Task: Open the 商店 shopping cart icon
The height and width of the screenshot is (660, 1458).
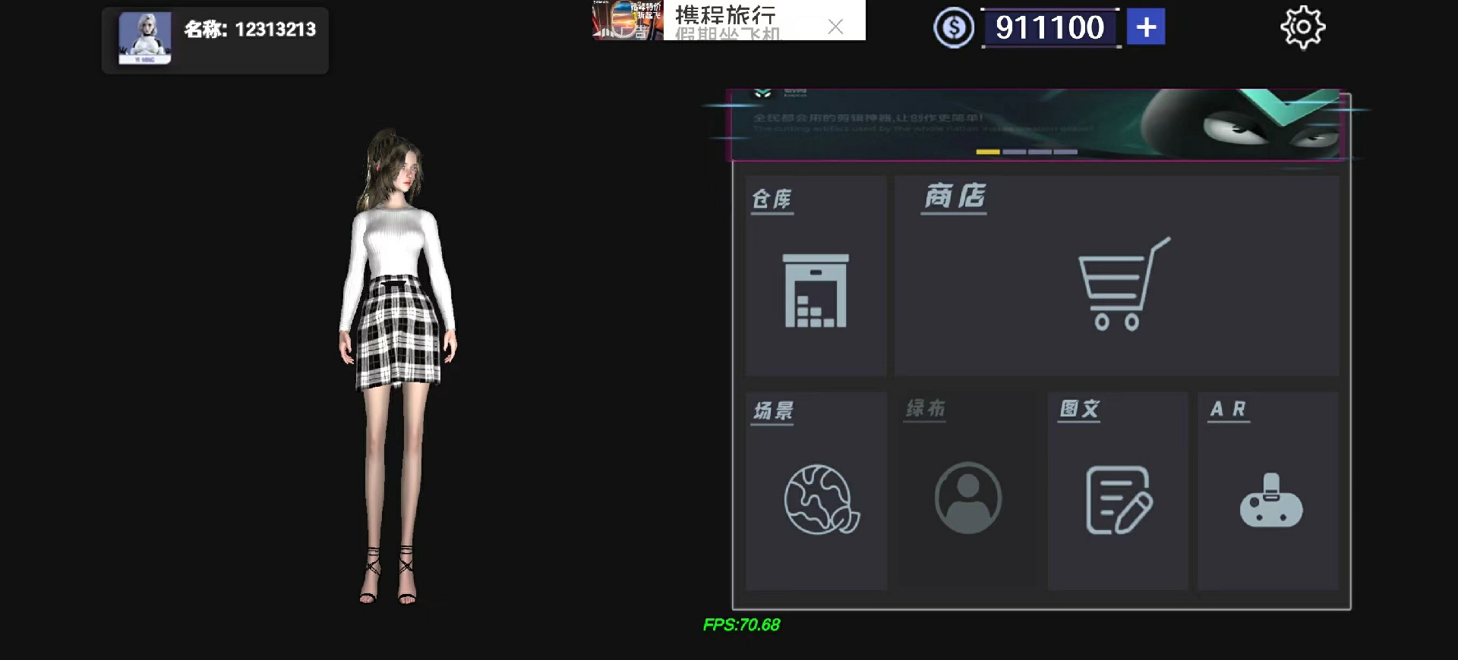Action: tap(1124, 284)
